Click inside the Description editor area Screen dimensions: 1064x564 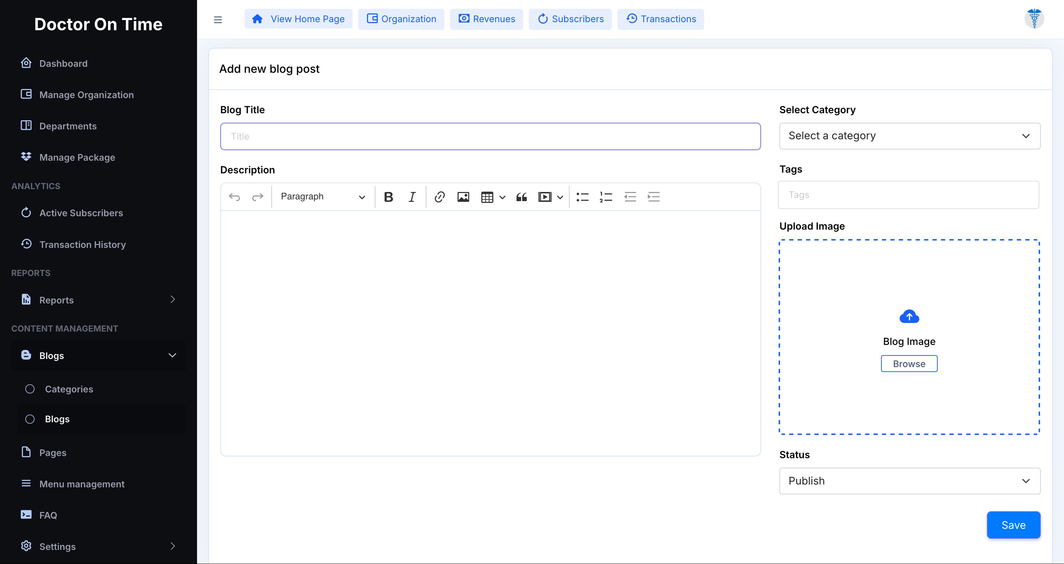[x=490, y=333]
